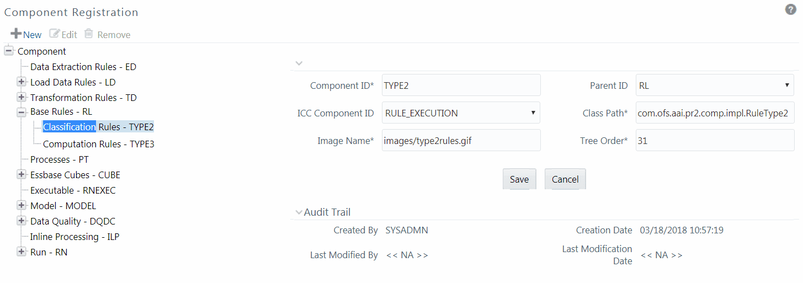
Task: Expand Transformation Rules - TD node
Action: 22,97
